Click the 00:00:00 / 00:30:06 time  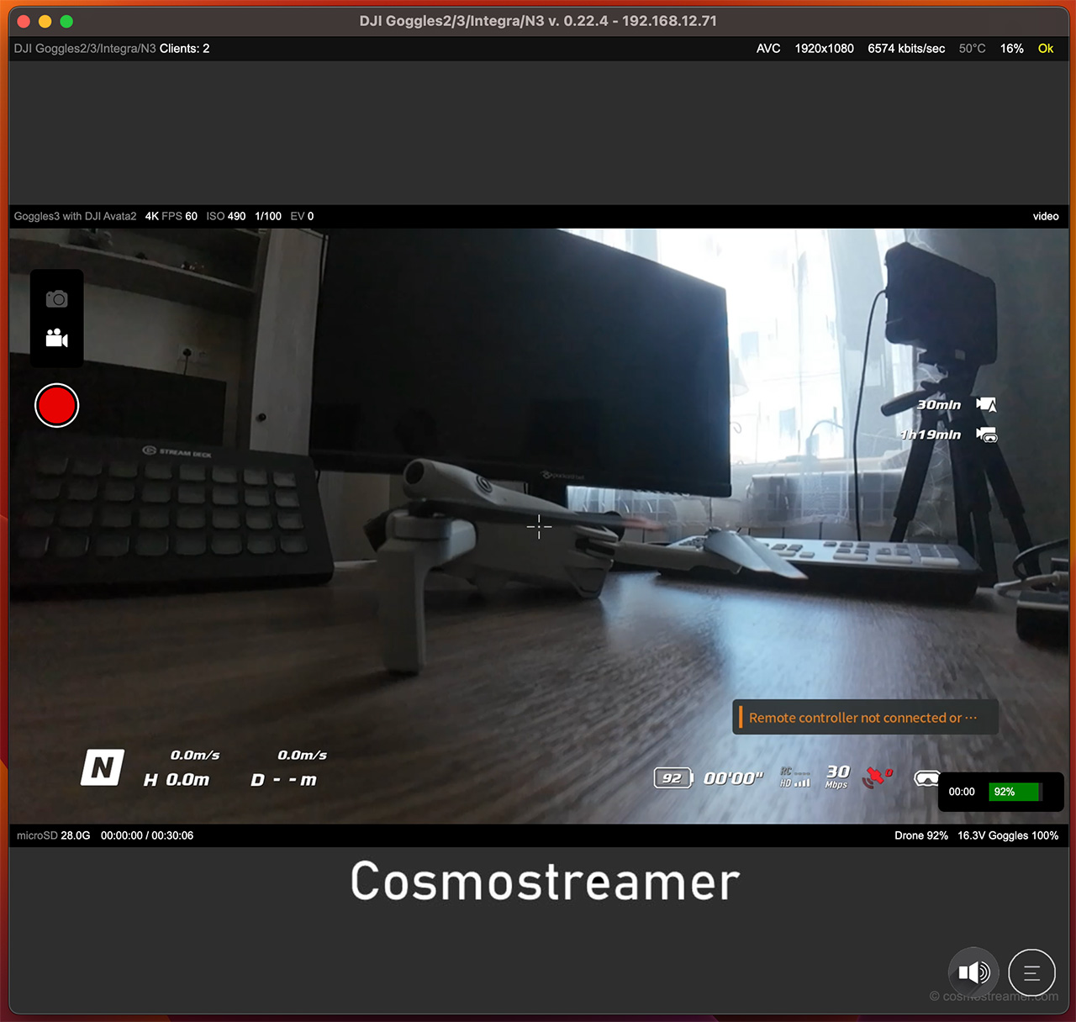pos(147,835)
